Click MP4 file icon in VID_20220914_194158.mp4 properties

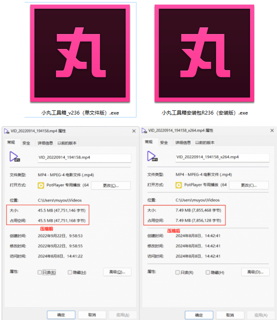pos(15,157)
